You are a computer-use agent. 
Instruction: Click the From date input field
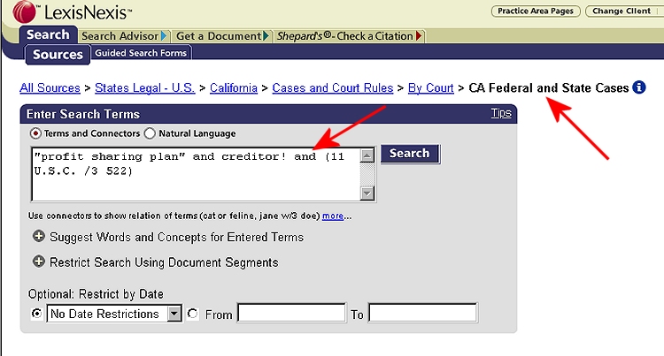[291, 313]
